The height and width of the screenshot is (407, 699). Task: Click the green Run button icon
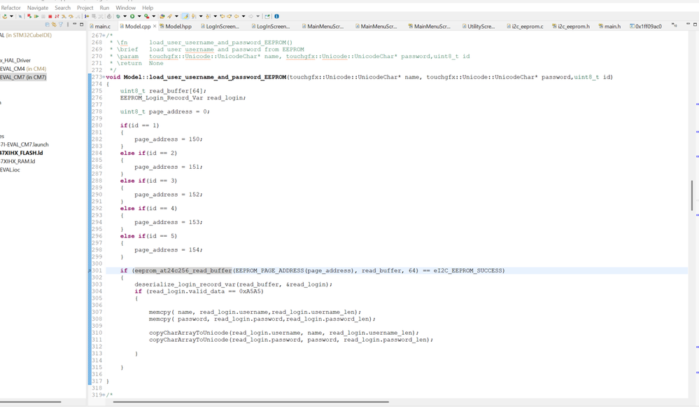tap(132, 16)
